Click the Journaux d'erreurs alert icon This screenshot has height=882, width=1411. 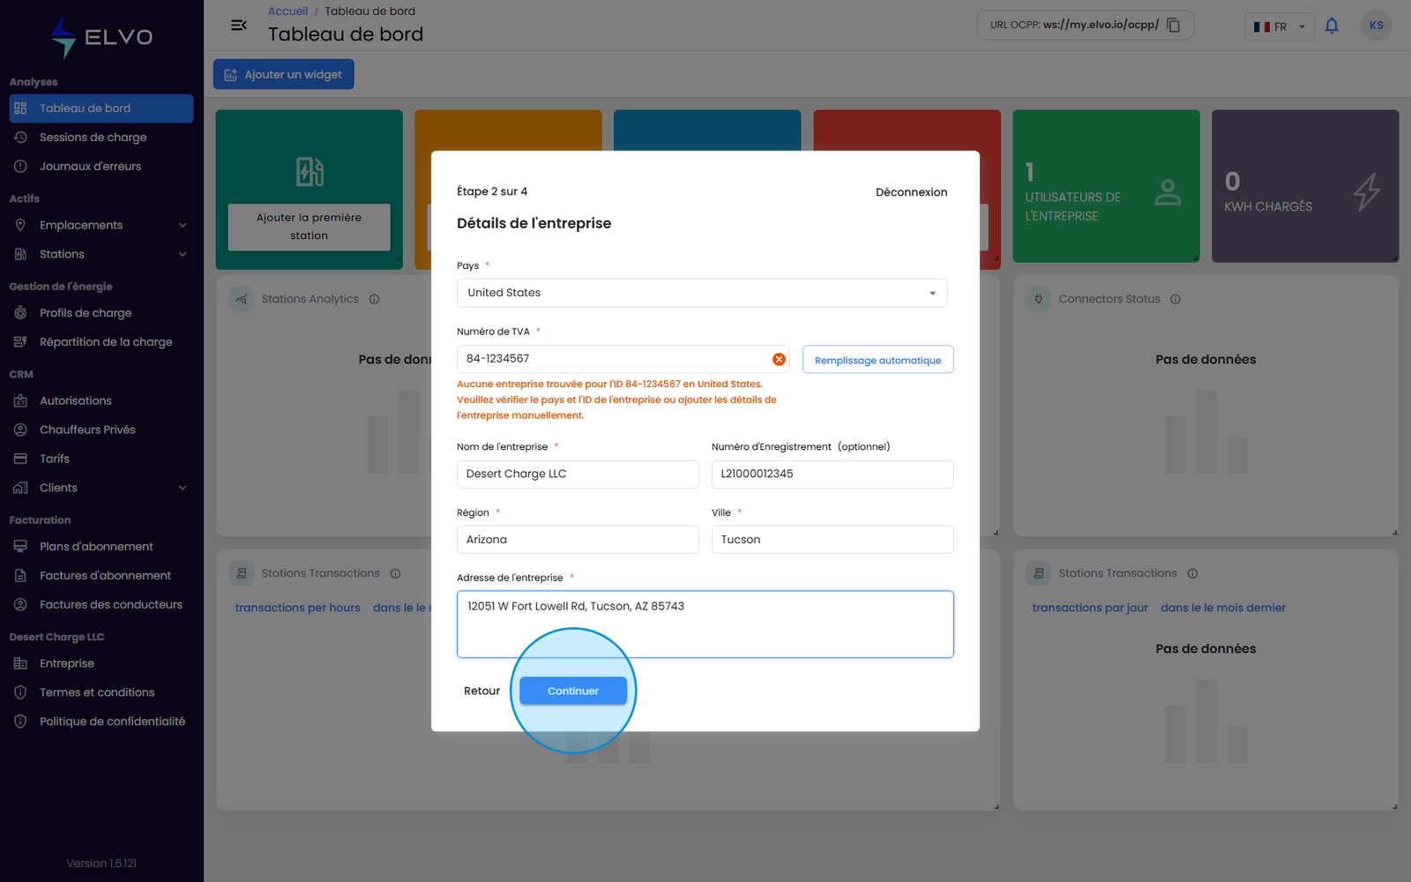(20, 167)
